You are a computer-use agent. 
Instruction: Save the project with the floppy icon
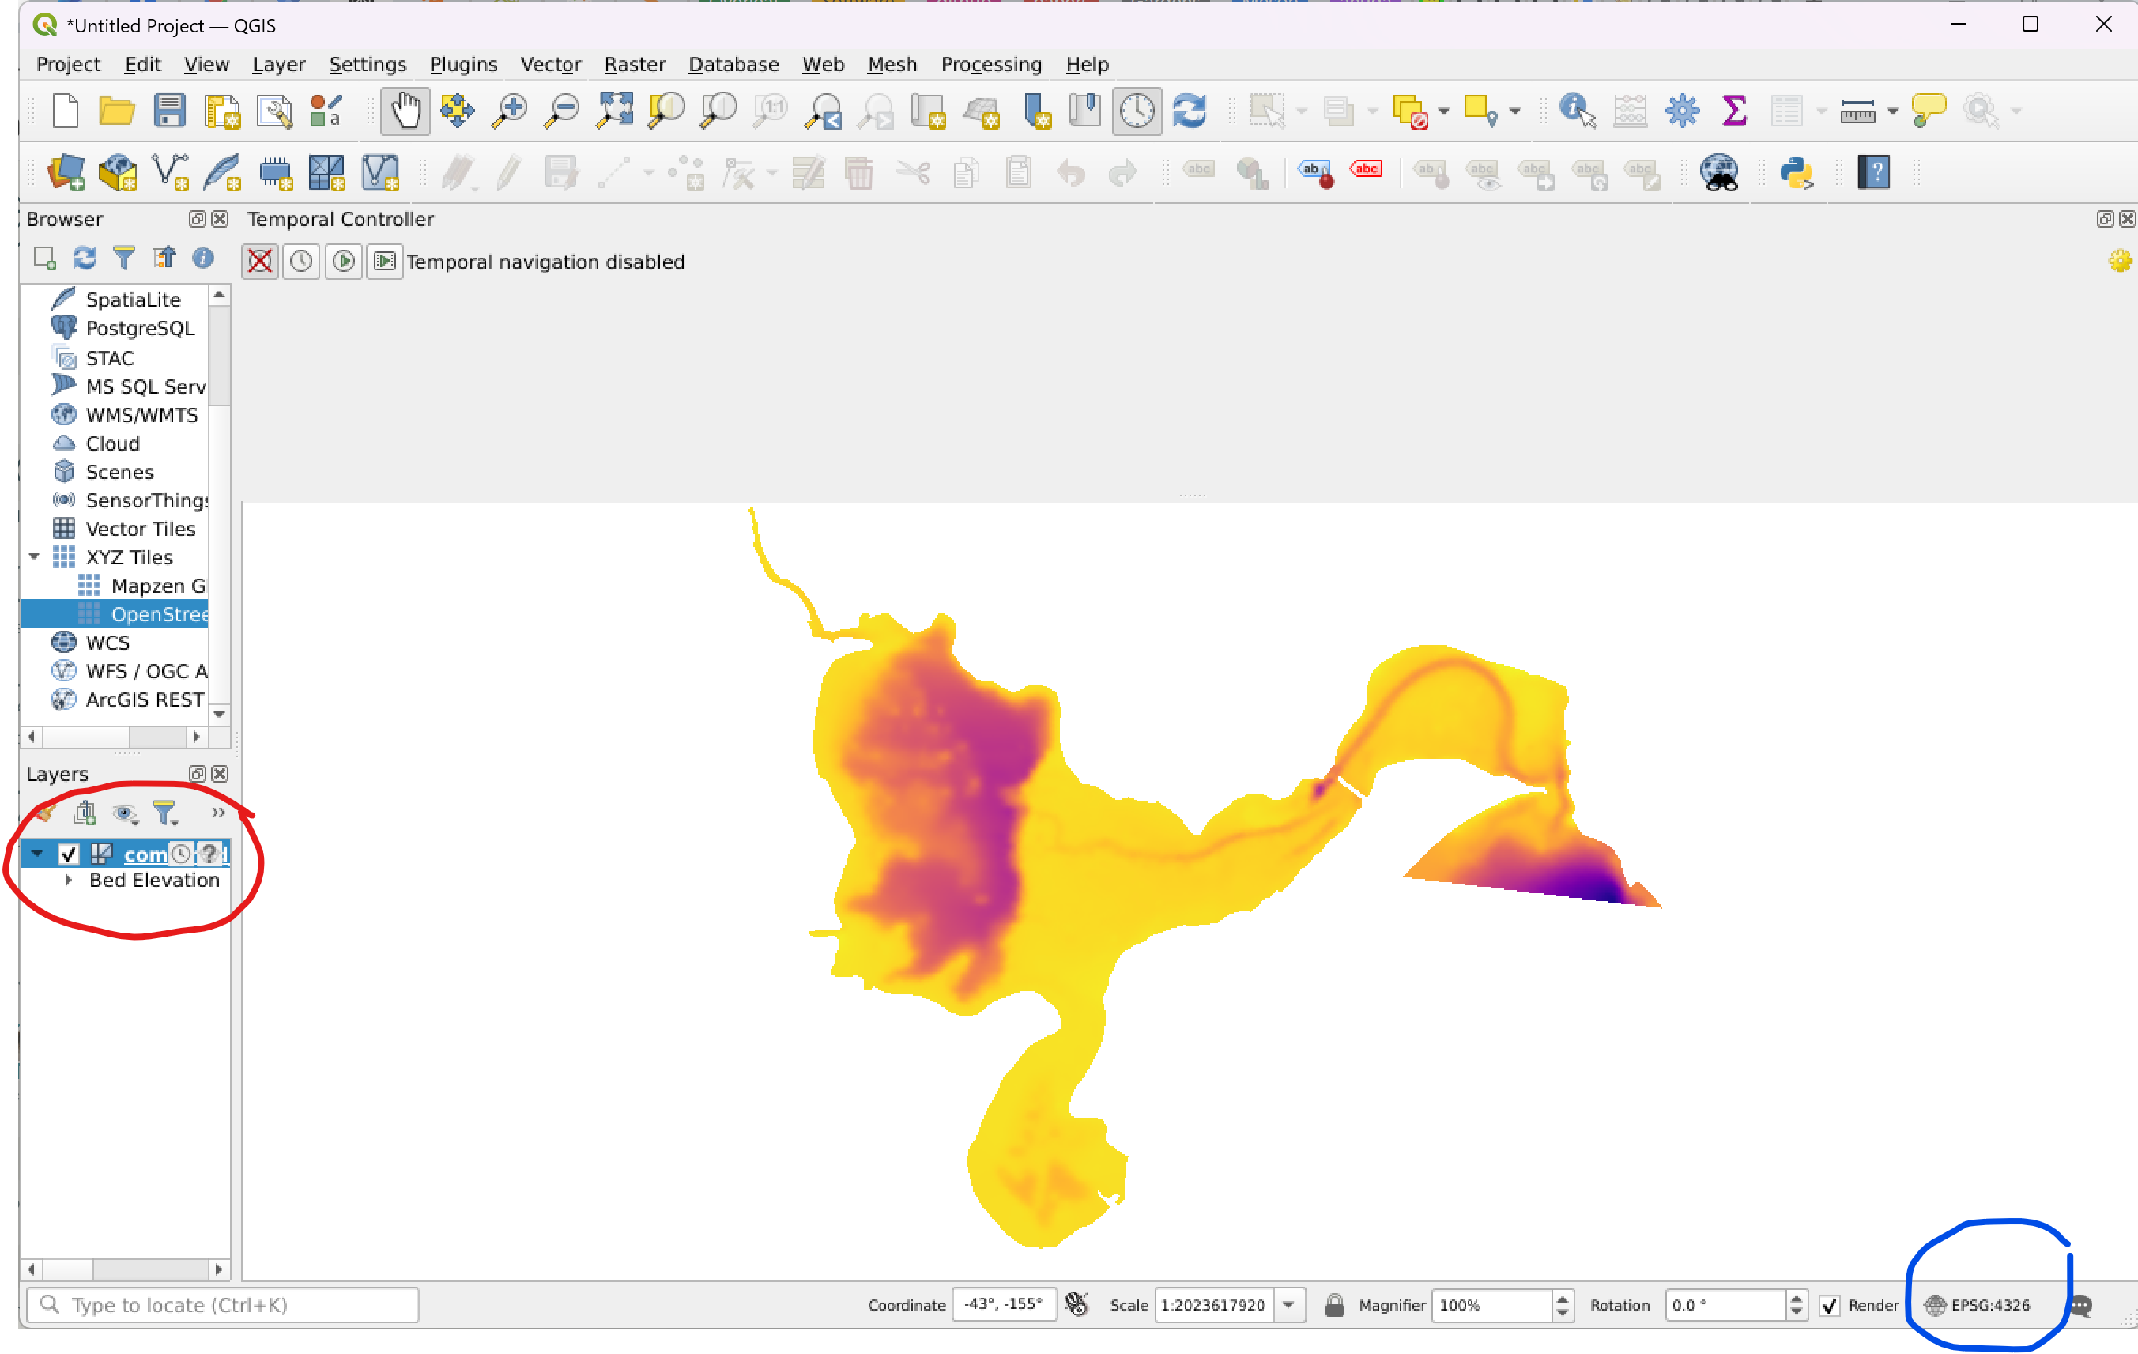pyautogui.click(x=168, y=111)
